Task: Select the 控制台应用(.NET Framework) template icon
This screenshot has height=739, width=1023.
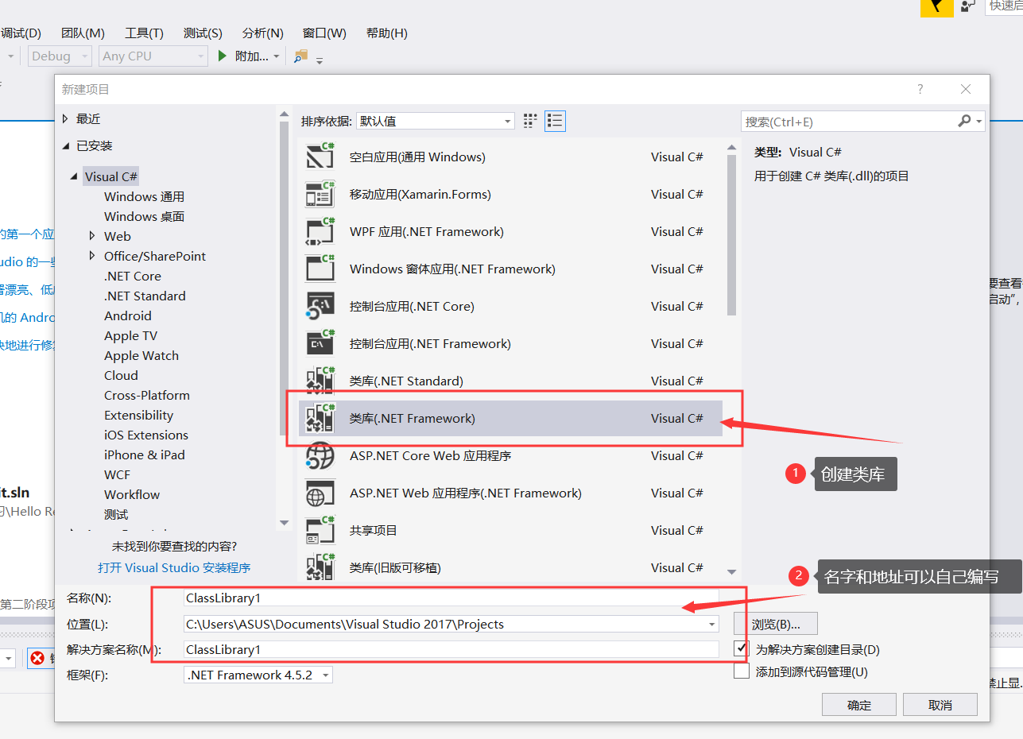Action: point(320,343)
